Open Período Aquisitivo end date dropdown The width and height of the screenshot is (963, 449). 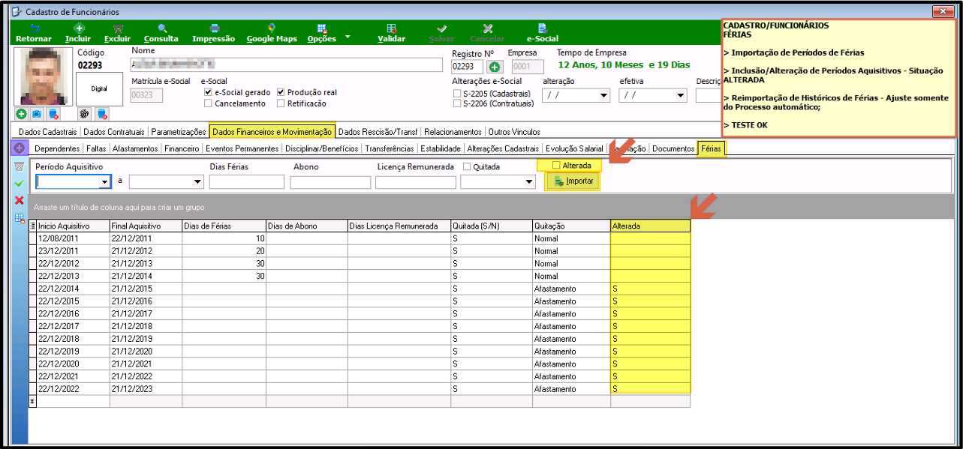(197, 181)
